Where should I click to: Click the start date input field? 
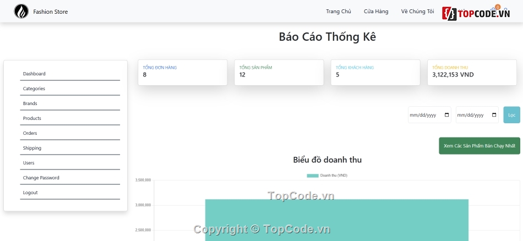(429, 115)
